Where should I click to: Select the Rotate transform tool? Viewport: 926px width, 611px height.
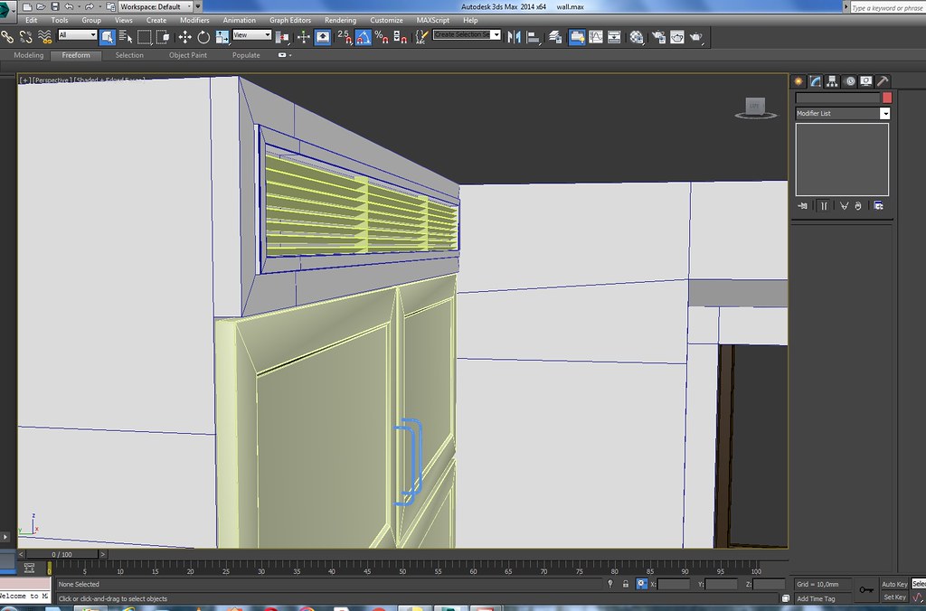point(203,37)
